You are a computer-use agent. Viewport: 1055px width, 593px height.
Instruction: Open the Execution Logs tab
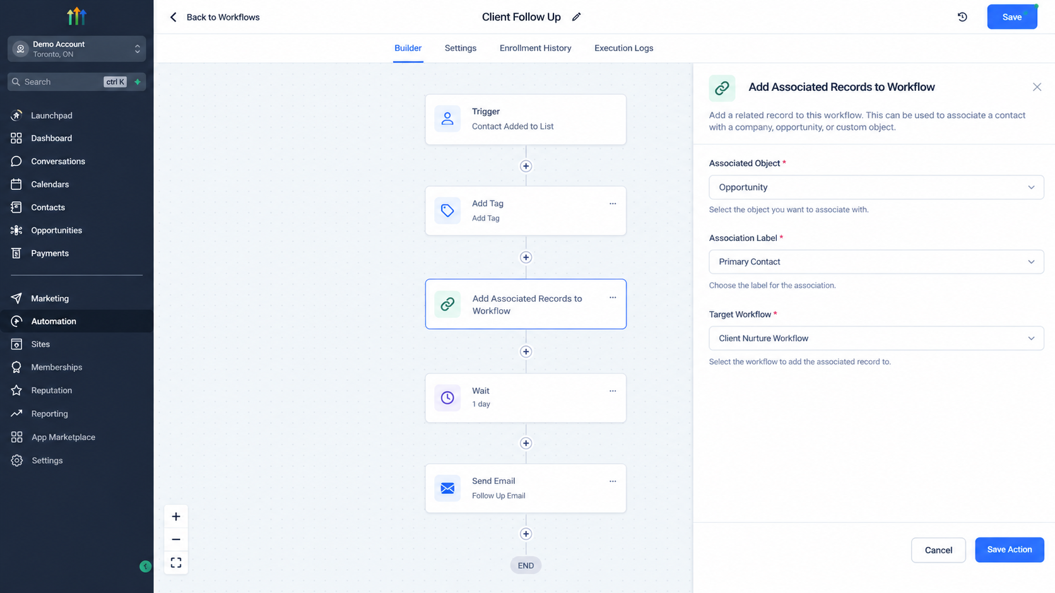tap(623, 48)
